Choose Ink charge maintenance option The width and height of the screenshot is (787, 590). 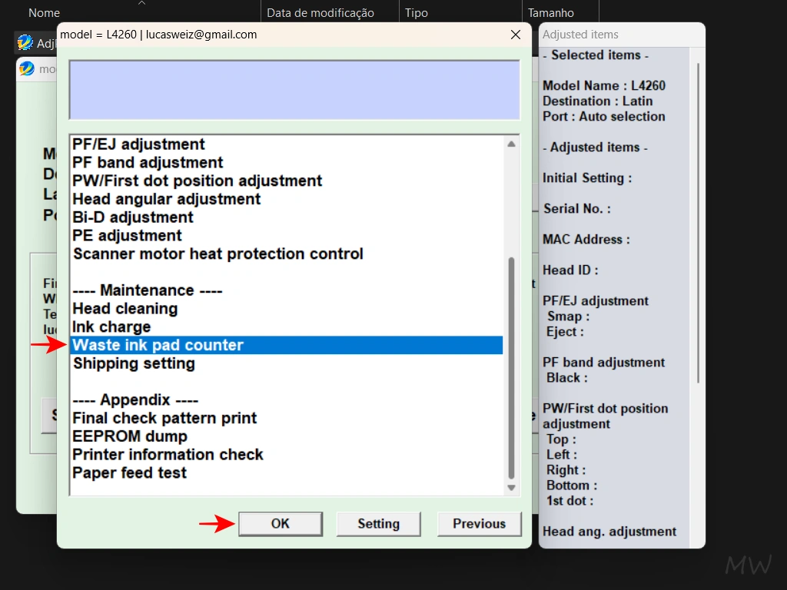coord(111,327)
